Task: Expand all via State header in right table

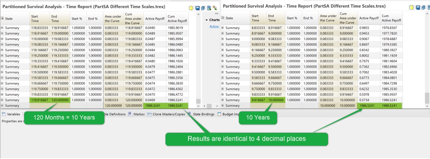Action: pyautogui.click(x=223, y=18)
